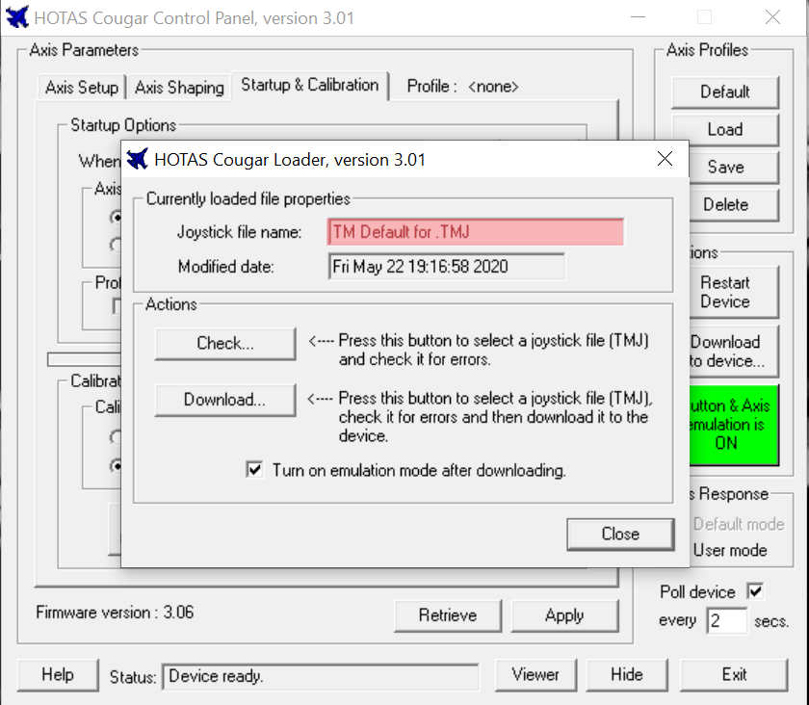Click the HOTAS Cougar Loader jet icon
The image size is (809, 705).
(137, 159)
